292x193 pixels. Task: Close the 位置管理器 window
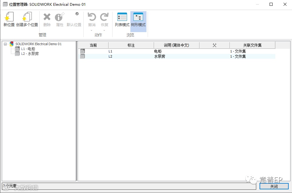point(285,4)
